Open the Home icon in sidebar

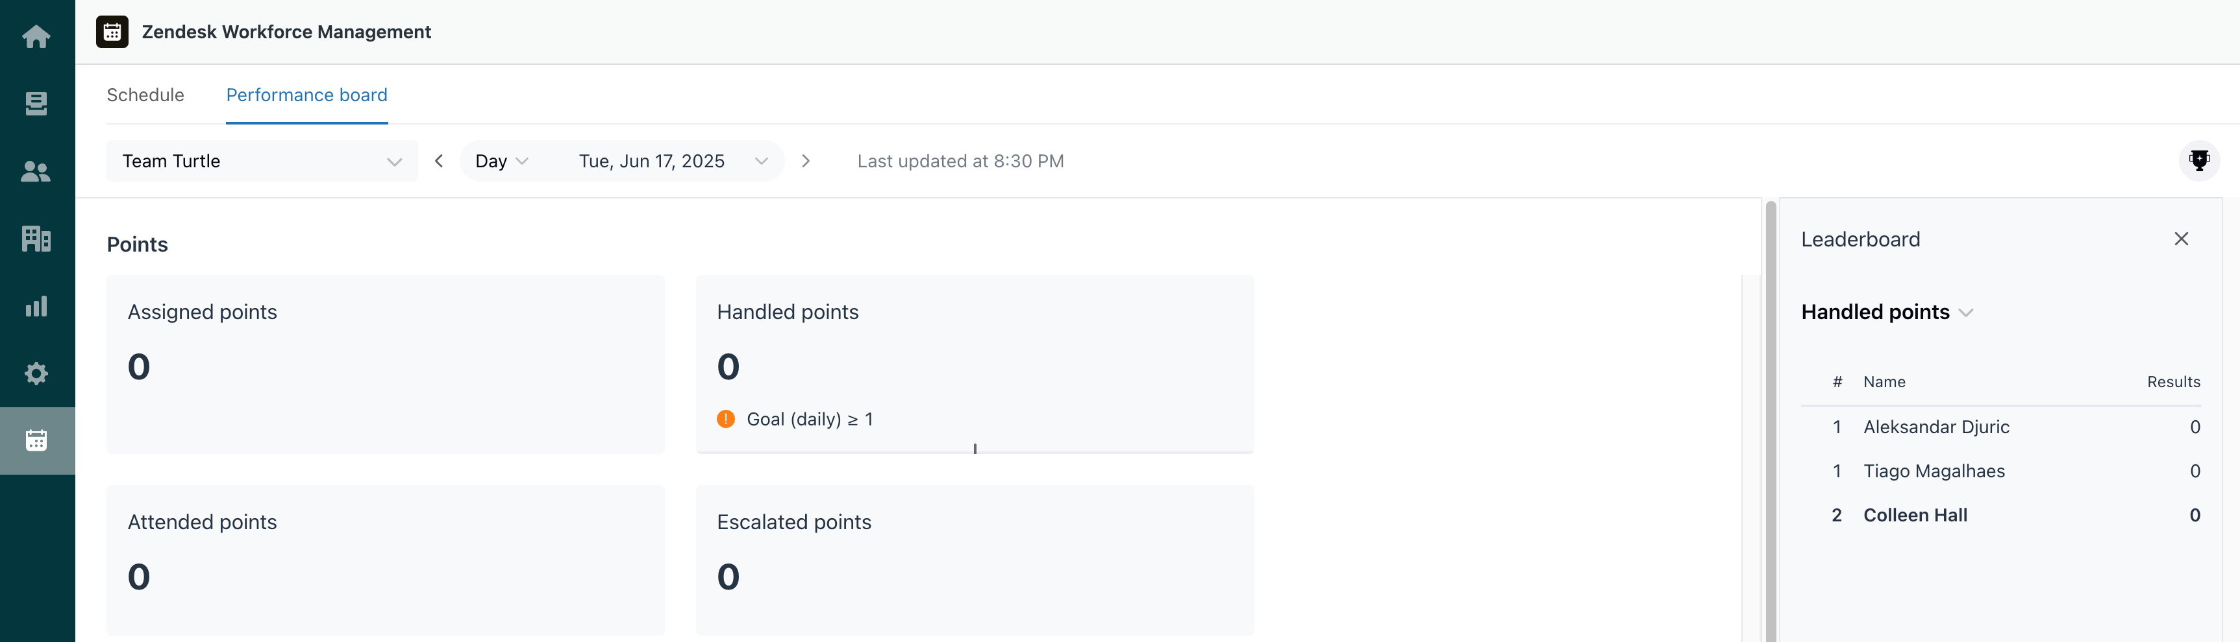tap(36, 36)
